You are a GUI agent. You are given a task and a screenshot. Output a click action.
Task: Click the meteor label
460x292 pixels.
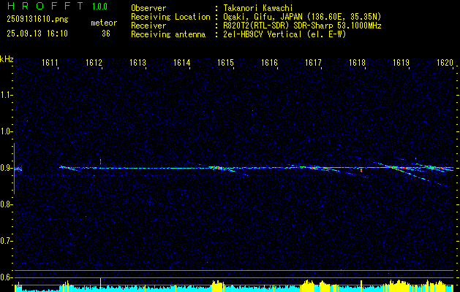pos(104,23)
